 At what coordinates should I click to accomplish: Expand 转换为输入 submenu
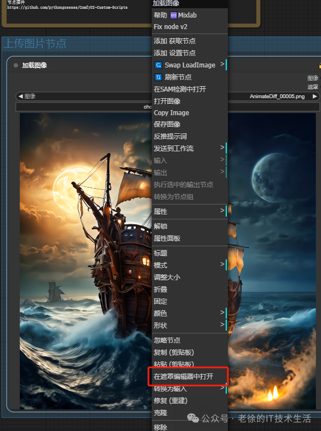tap(190, 389)
